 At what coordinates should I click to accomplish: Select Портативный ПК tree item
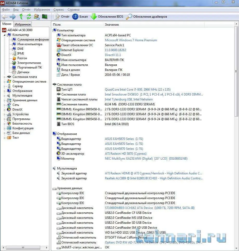pyautogui.click(x=27, y=67)
